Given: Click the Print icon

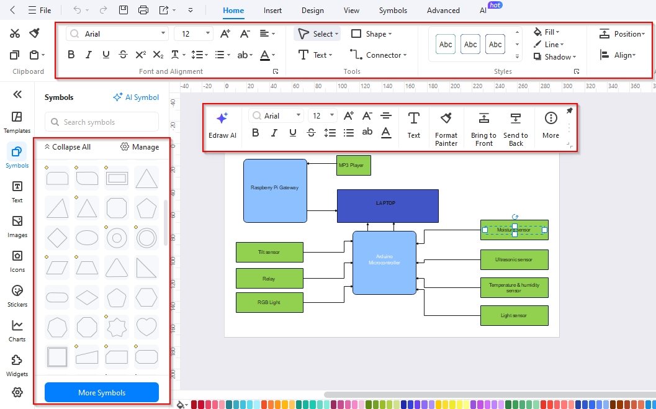Looking at the screenshot, I should [x=143, y=10].
